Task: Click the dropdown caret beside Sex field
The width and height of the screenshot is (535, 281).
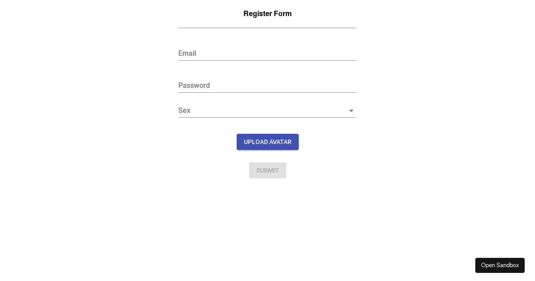Action: click(351, 111)
